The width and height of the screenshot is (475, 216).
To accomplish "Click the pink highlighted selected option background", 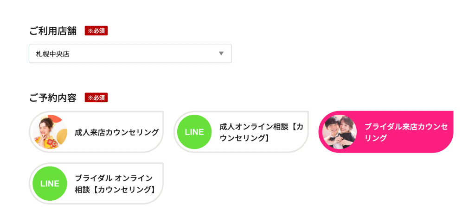I will click(x=436, y=144).
